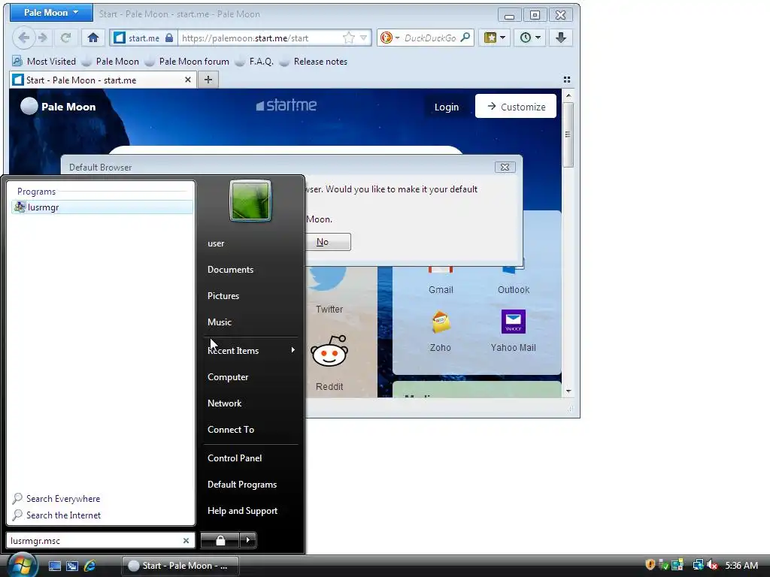Screen dimensions: 770x577
Task: Open Help and Support
Action: click(243, 511)
